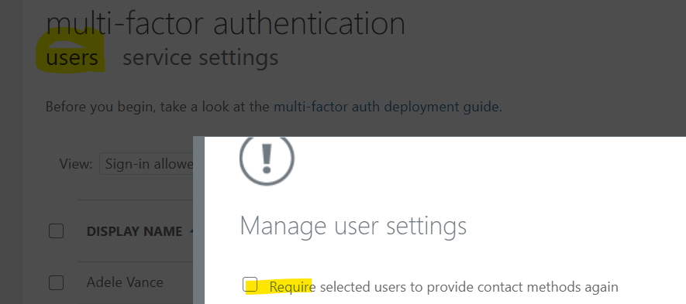The width and height of the screenshot is (686, 304).
Task: Tick the select-all checkbox beside DISPLAY NAME
Action: pyautogui.click(x=56, y=231)
